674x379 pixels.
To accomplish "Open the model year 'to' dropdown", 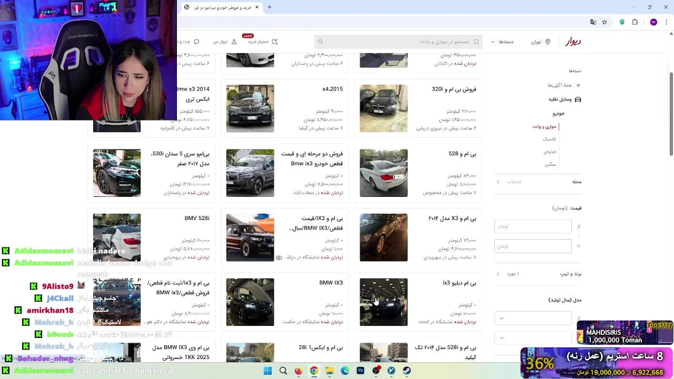I will [x=533, y=337].
